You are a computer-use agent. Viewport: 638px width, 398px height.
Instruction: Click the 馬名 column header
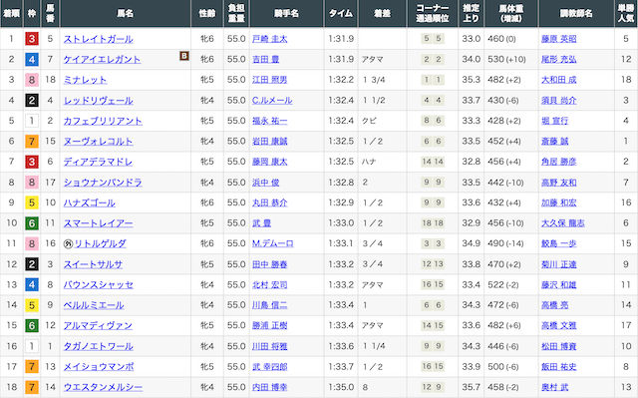tap(126, 13)
